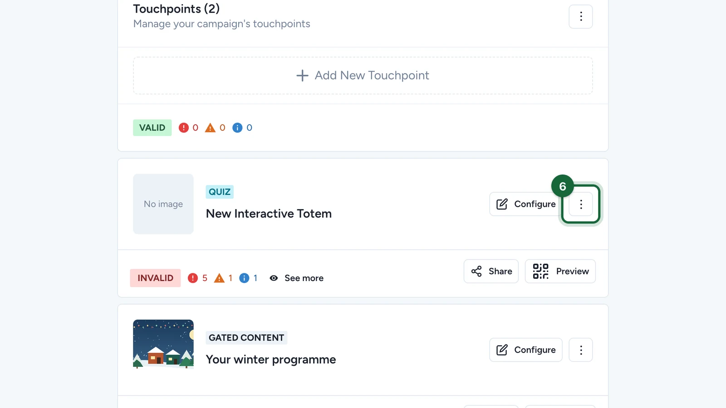Image resolution: width=726 pixels, height=408 pixels.
Task: Open Your winter programme three-dot menu
Action: pyautogui.click(x=581, y=350)
